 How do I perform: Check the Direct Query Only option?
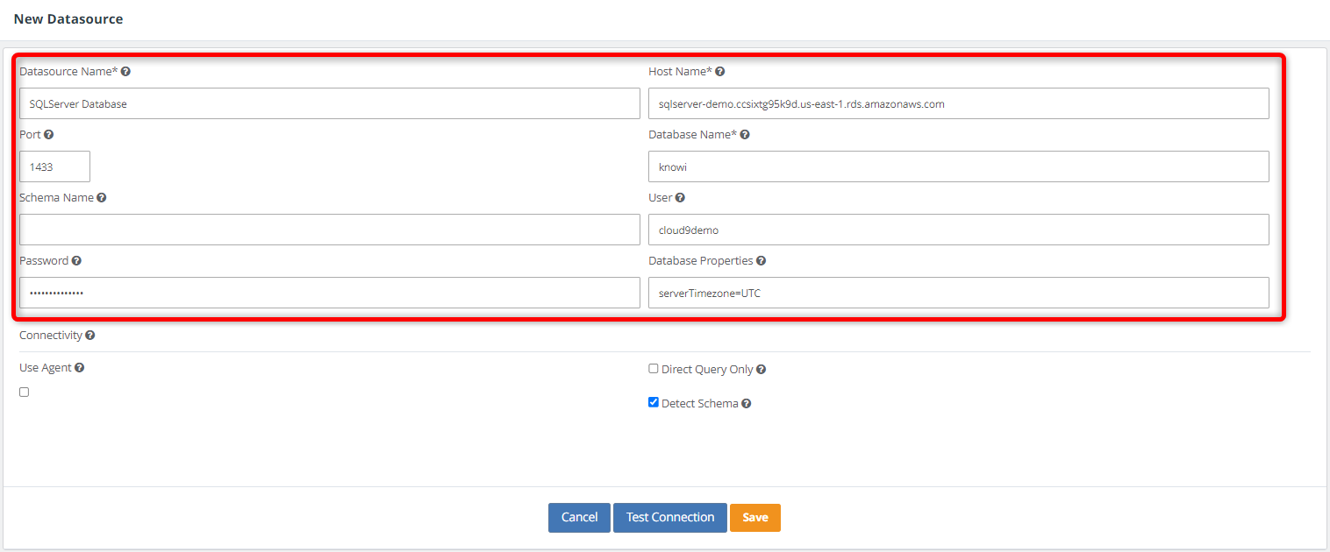pyautogui.click(x=653, y=369)
